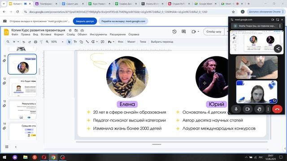Image resolution: width=287 pixels, height=161 pixels.
Task: Open the tab search chevron dropdown
Action: 4,4
